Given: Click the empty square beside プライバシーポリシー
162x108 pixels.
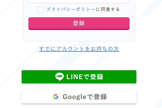Looking at the screenshot, I should (40, 10).
